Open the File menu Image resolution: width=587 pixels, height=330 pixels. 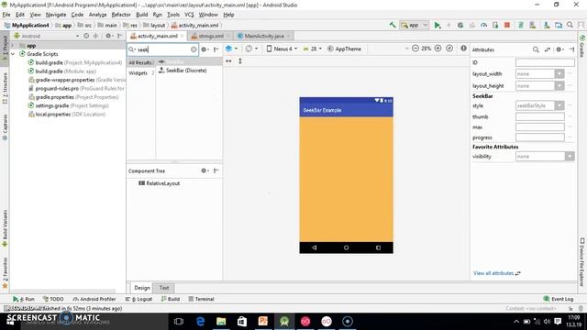(6, 15)
